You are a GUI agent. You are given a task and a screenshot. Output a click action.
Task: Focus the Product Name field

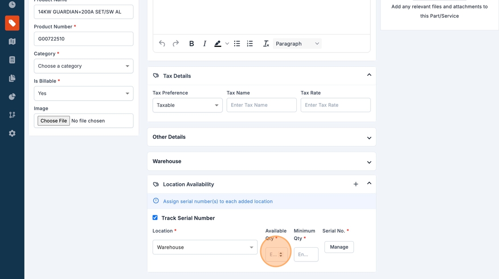tap(84, 12)
